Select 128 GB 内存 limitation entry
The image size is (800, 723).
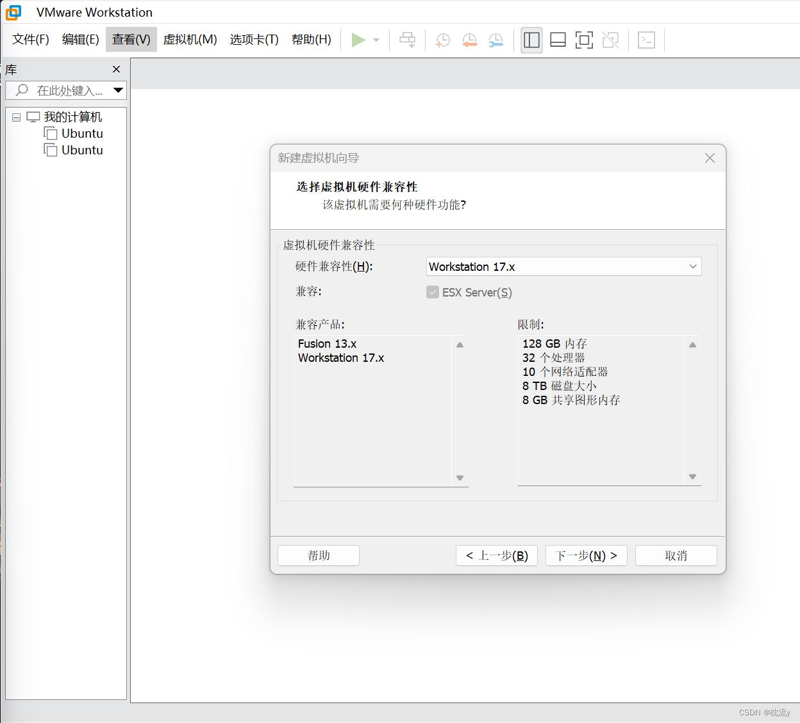point(554,344)
